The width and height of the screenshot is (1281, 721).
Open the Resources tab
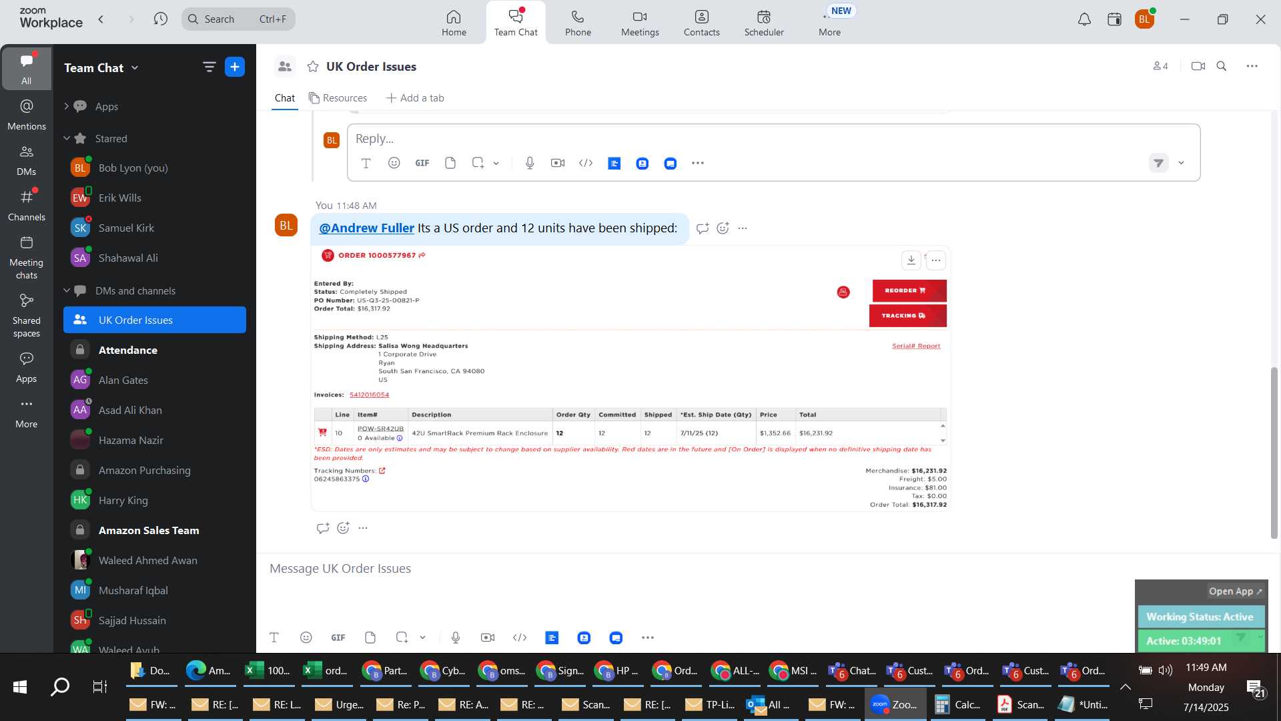(x=338, y=98)
